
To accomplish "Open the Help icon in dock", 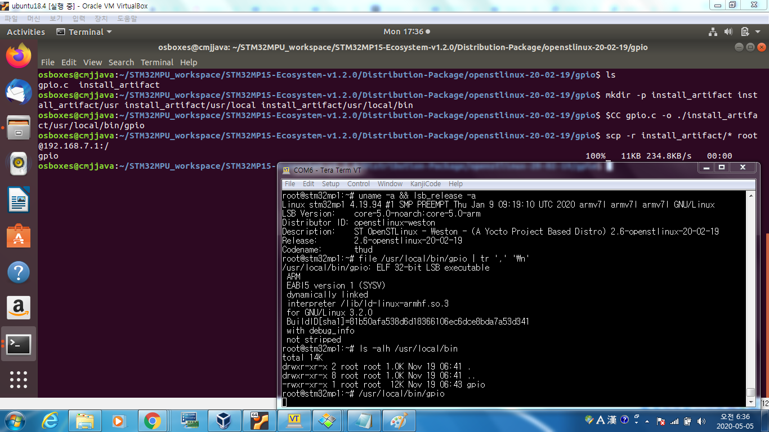I will coord(19,272).
